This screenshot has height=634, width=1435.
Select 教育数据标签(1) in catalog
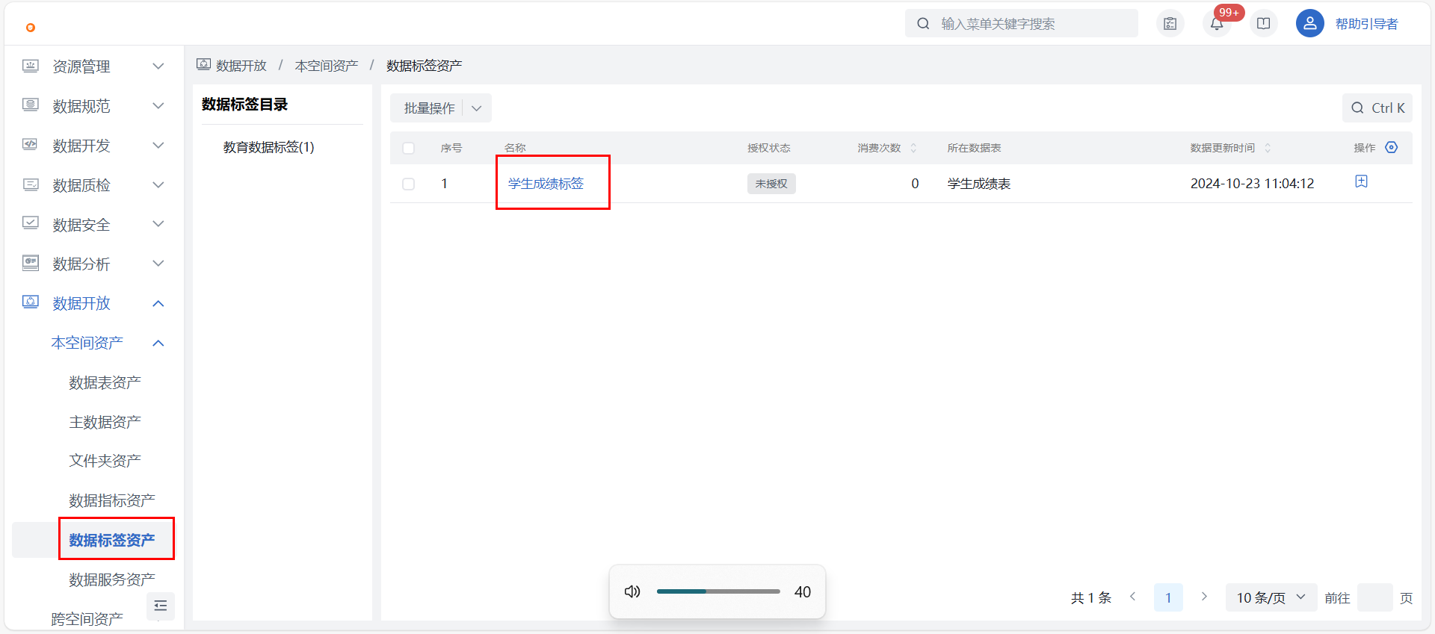click(x=268, y=147)
